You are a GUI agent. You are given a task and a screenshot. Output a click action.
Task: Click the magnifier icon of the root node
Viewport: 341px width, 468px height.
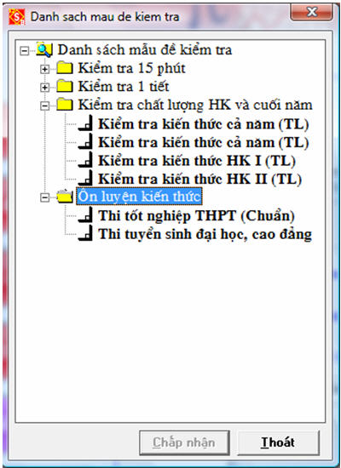click(x=44, y=50)
